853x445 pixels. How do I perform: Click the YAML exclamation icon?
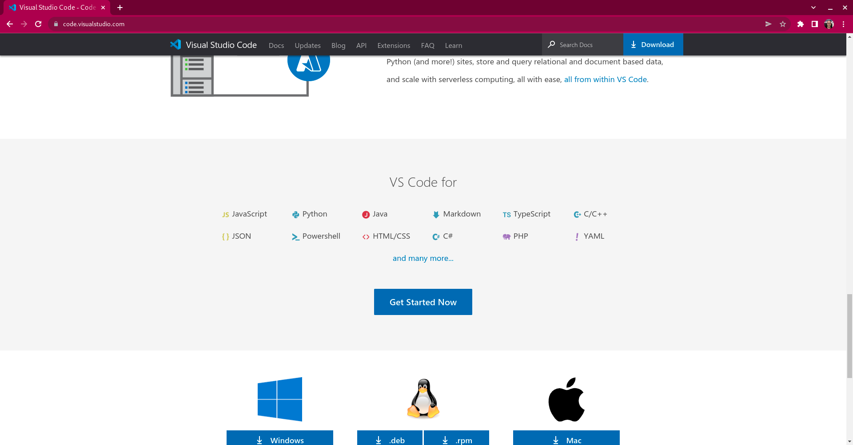[577, 237]
